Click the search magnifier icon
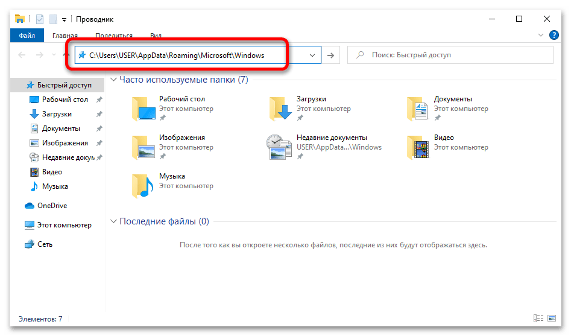The image size is (571, 336). point(360,55)
